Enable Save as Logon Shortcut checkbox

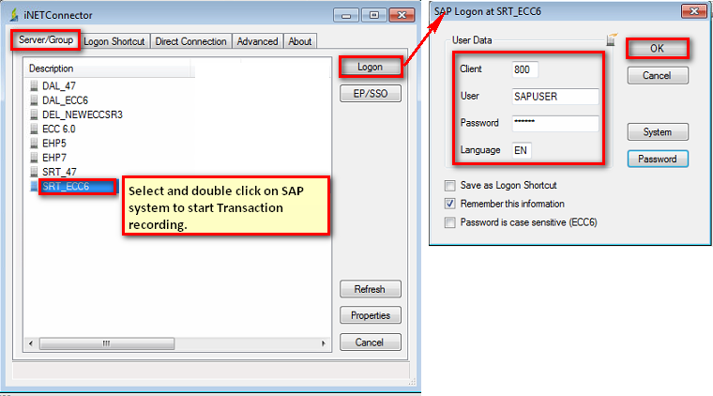[451, 185]
